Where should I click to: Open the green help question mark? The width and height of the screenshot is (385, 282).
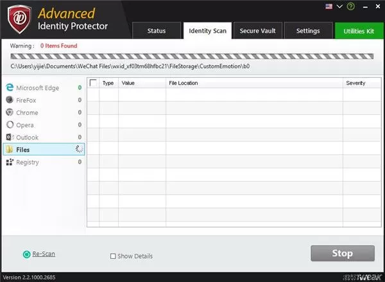(350, 6)
